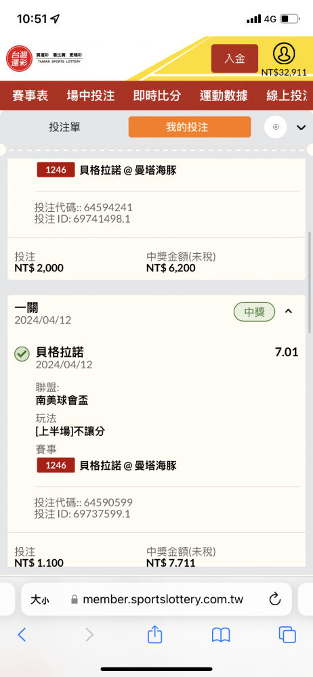Go back with Safari back arrow
The height and width of the screenshot is (677, 313).
coord(22,635)
